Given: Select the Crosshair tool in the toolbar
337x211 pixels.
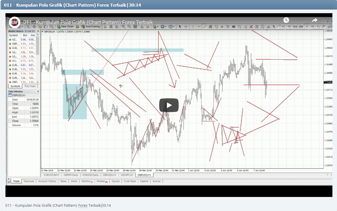Looking at the screenshot, I should (x=186, y=26).
